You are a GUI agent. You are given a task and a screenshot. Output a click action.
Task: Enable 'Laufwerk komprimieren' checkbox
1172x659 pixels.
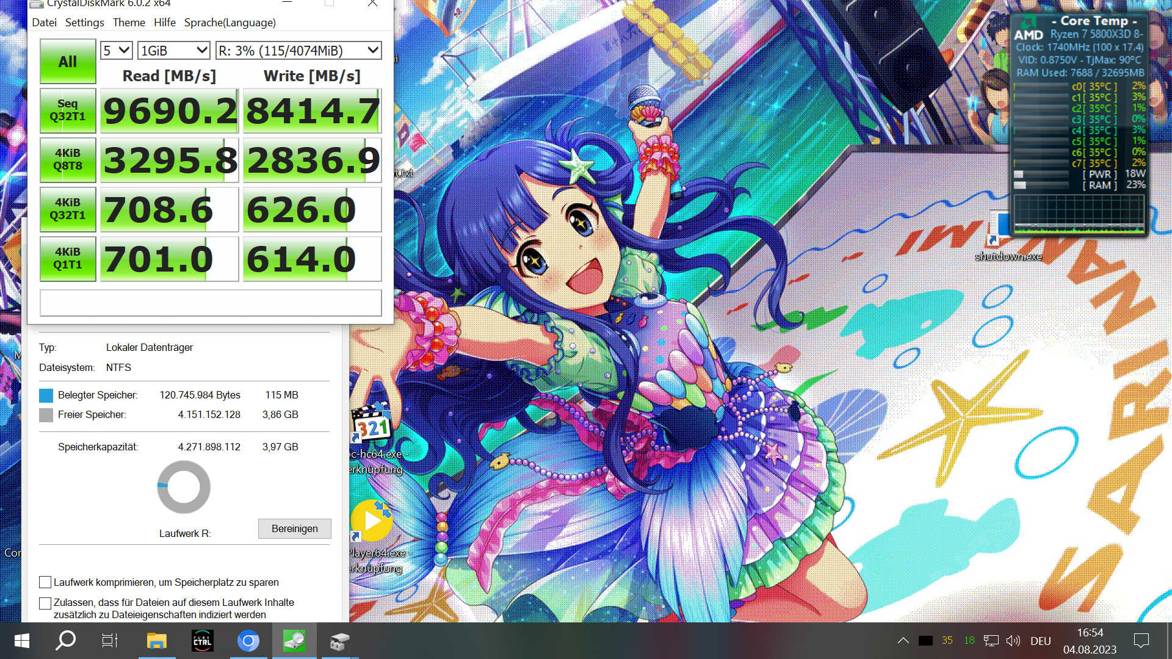[x=45, y=582]
